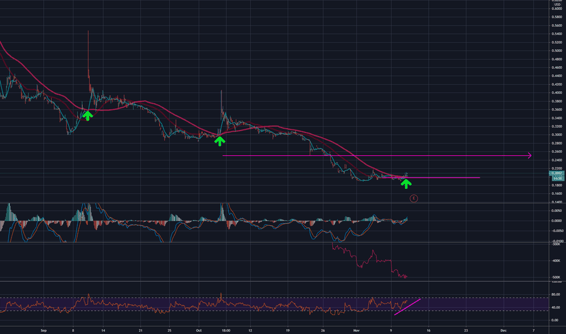Viewport: 566px width, 334px height.
Task: Click the 0.3600 price axis label
Action: tap(557, 109)
